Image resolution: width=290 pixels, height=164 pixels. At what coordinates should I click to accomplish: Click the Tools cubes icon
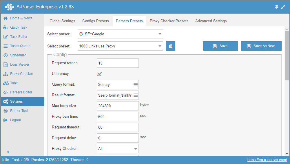coord(6,83)
